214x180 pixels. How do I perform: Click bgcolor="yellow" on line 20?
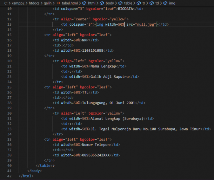pyautogui.click(x=105, y=61)
